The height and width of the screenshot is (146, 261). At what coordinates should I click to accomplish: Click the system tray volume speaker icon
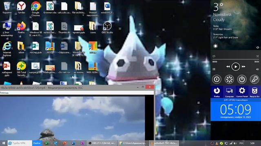235,143
